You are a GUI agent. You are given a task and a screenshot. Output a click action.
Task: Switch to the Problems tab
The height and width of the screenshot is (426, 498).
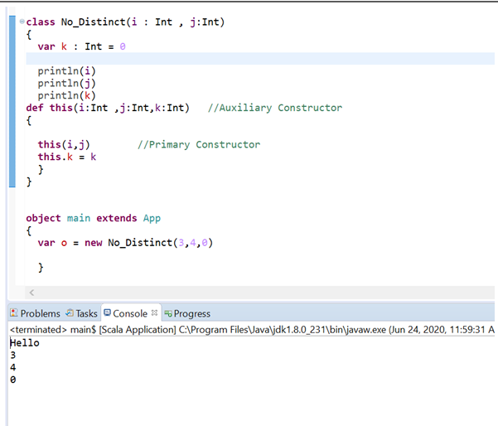35,313
